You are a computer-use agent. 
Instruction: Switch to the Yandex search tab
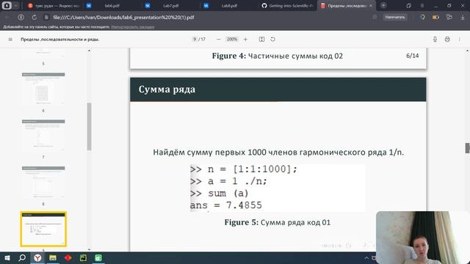point(54,5)
